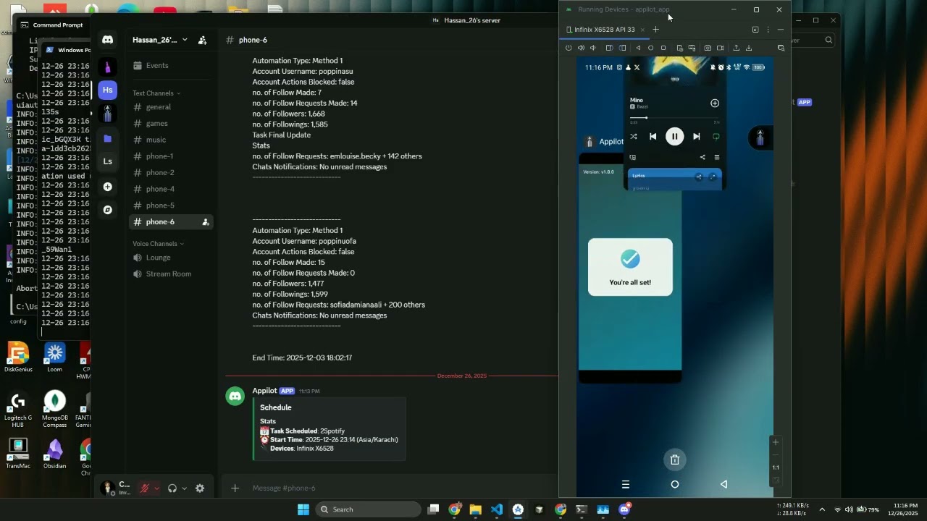The height and width of the screenshot is (521, 927).
Task: Pause the song in Spotify player
Action: tap(674, 136)
